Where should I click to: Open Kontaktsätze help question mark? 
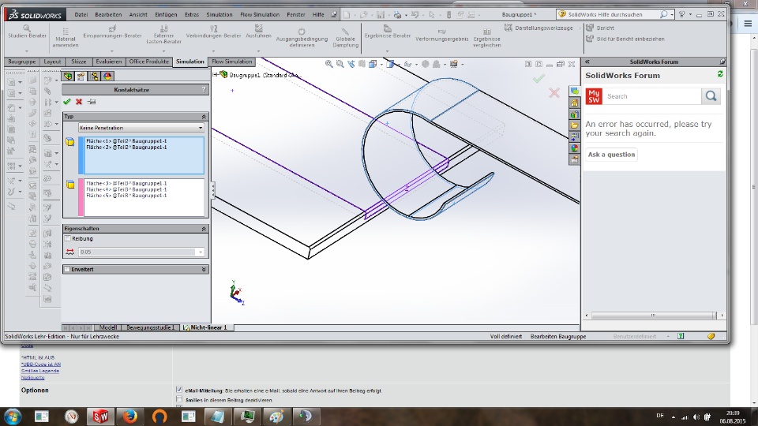click(x=204, y=89)
